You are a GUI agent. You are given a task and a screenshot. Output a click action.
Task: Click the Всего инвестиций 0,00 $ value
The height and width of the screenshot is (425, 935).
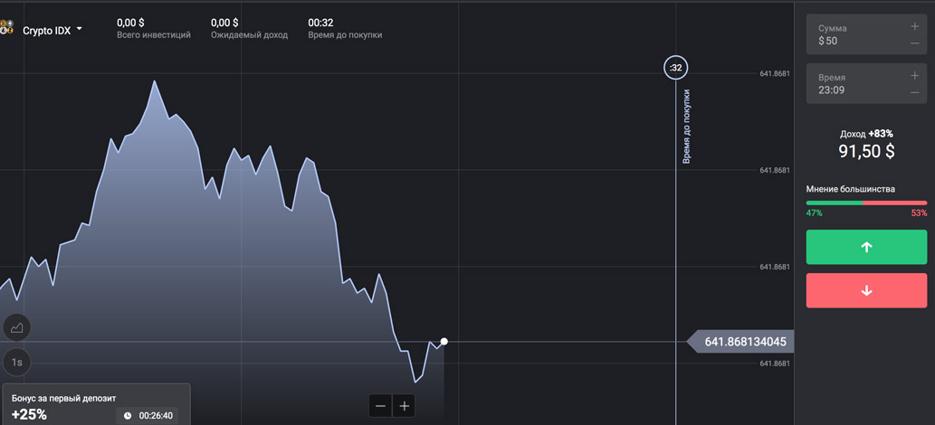tap(130, 23)
